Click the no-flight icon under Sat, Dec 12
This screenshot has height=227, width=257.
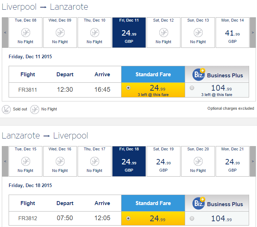(164, 32)
